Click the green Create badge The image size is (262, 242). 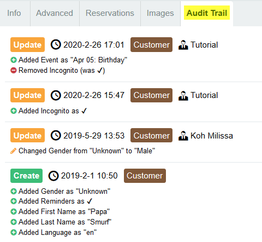26,176
